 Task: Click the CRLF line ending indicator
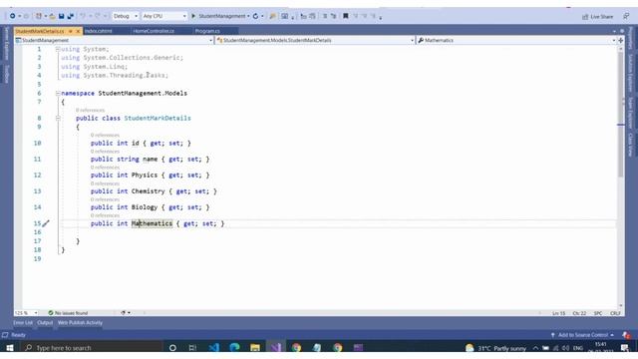(x=615, y=313)
